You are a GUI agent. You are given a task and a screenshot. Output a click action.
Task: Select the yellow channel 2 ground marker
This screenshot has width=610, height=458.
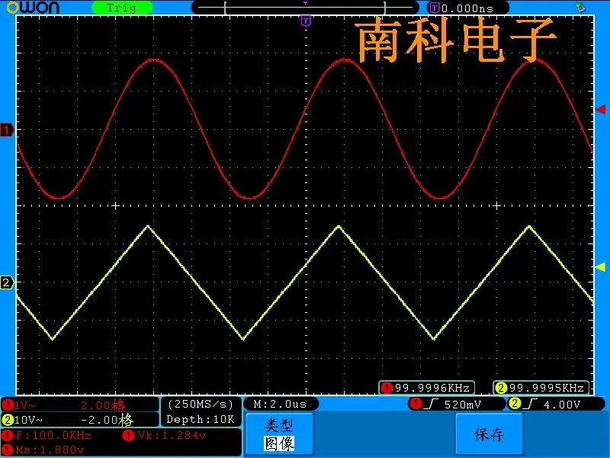point(7,282)
